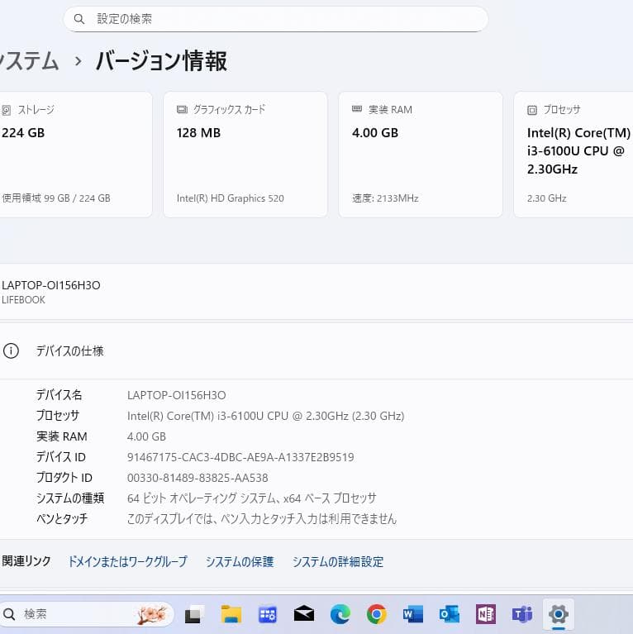Click the processor chip icon
The image size is (633, 634).
click(532, 110)
